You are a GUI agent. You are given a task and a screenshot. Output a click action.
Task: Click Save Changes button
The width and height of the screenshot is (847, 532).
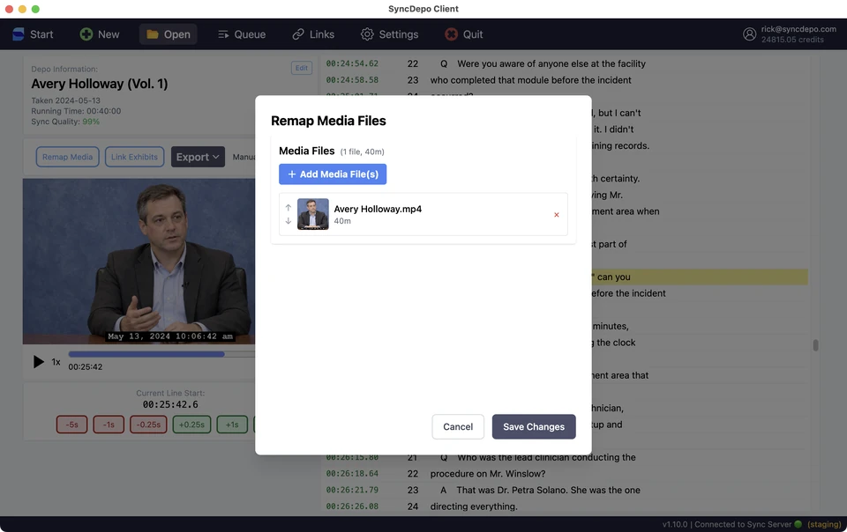tap(534, 426)
